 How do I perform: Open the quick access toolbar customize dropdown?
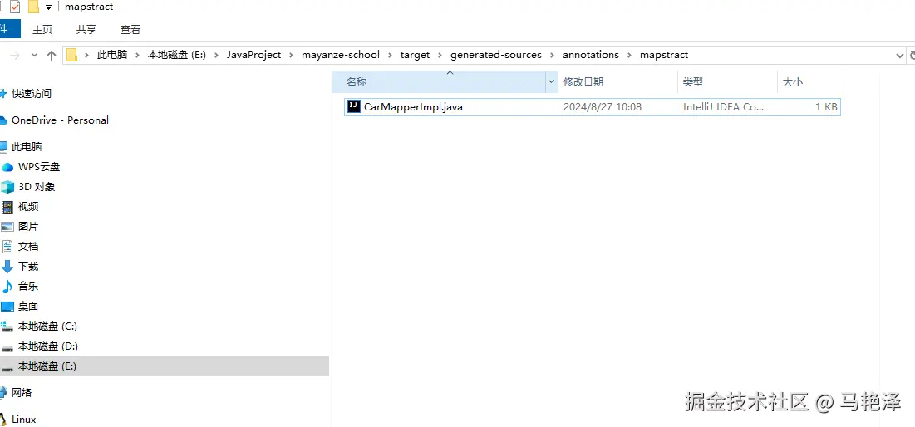pos(48,7)
